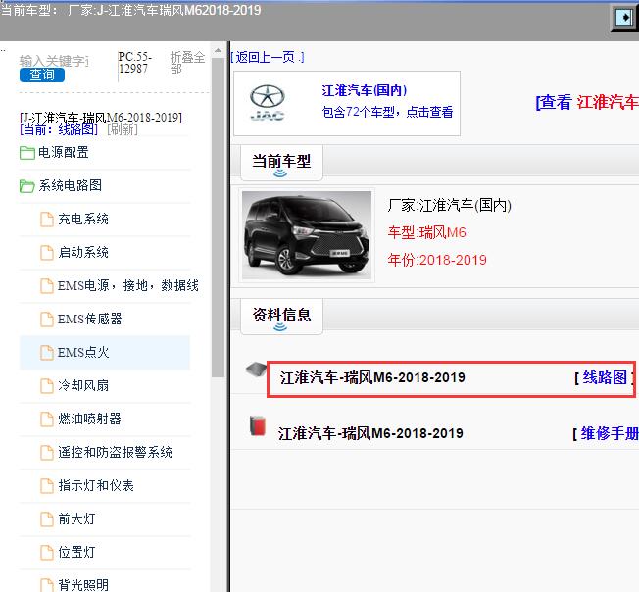Image resolution: width=639 pixels, height=592 pixels.
Task: Select the 燃油喷射器 tree entry
Action: coord(89,419)
